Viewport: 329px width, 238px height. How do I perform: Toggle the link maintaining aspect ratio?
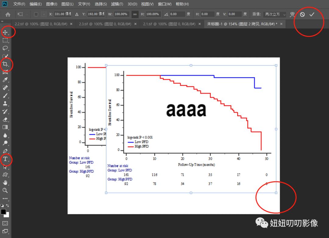[134, 14]
